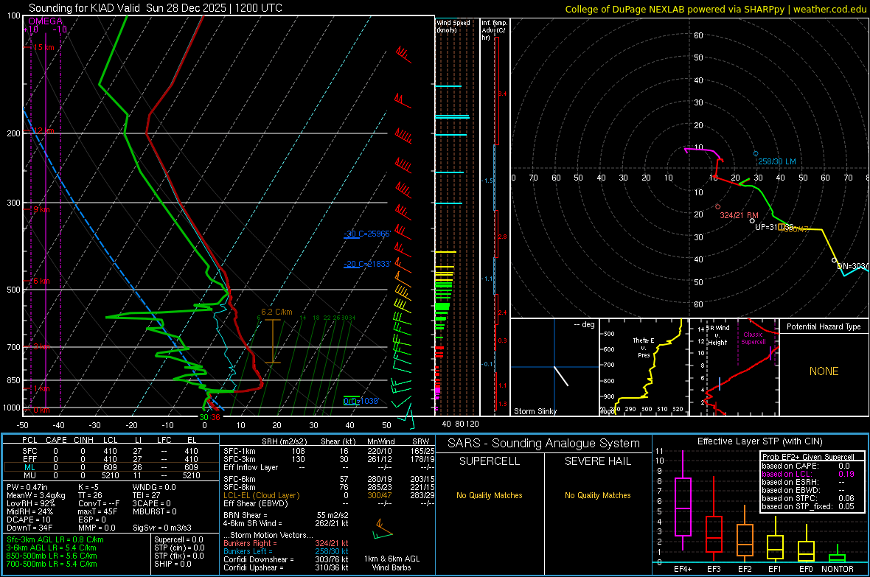Select the EF3 red box plot
This screenshot has width=870, height=577.
point(714,520)
